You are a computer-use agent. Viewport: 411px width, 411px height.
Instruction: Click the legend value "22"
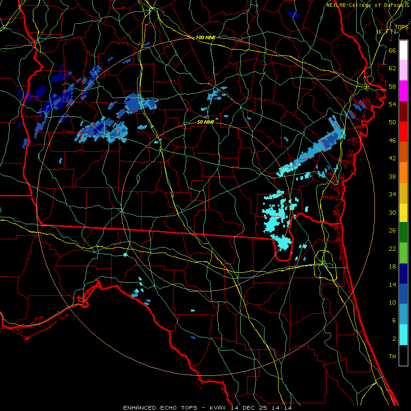tap(392, 248)
